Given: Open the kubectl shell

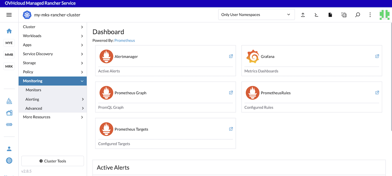Looking at the screenshot, I should 316,15.
